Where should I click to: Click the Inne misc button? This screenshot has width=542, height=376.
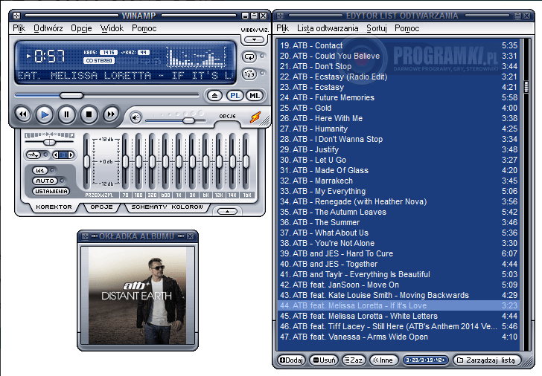383,360
